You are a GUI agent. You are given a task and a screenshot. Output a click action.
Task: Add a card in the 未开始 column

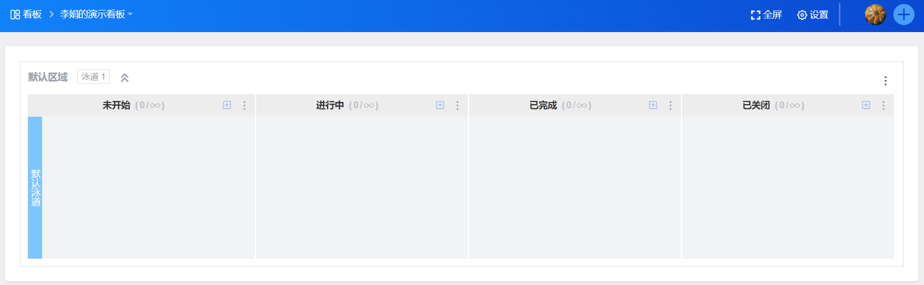coord(227,105)
